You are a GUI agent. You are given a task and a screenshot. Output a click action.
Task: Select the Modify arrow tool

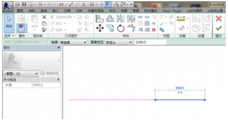pyautogui.click(x=9, y=23)
